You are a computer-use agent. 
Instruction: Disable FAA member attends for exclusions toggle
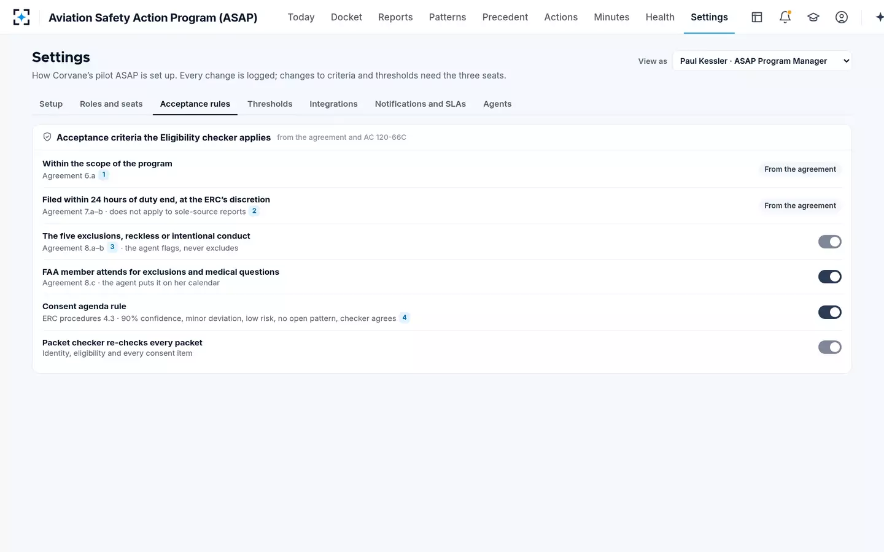(829, 277)
